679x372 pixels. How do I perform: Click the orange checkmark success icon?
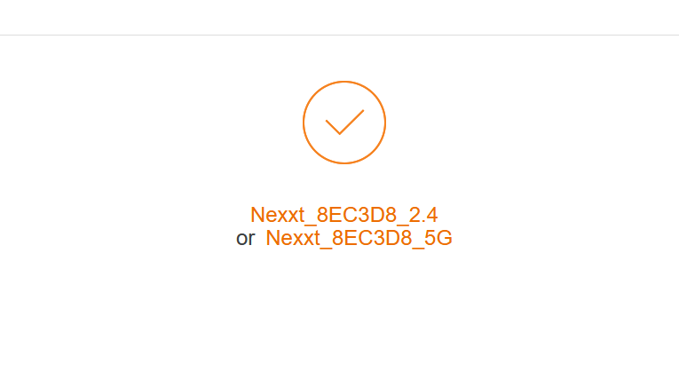tap(344, 123)
